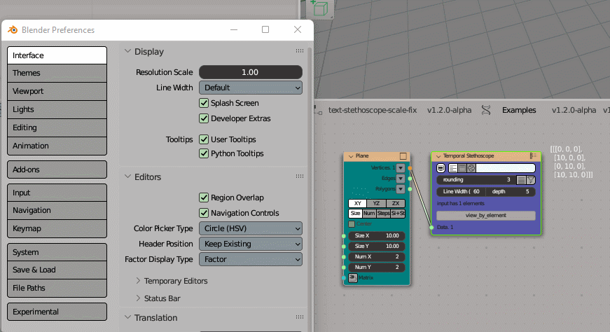610x332 pixels.
Task: Click the DNA helix icon before Examples
Action: (x=487, y=110)
